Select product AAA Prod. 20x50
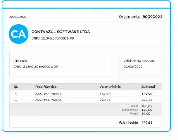 click(48, 94)
